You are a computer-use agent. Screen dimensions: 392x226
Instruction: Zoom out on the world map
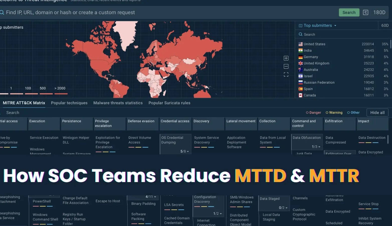[286, 66]
